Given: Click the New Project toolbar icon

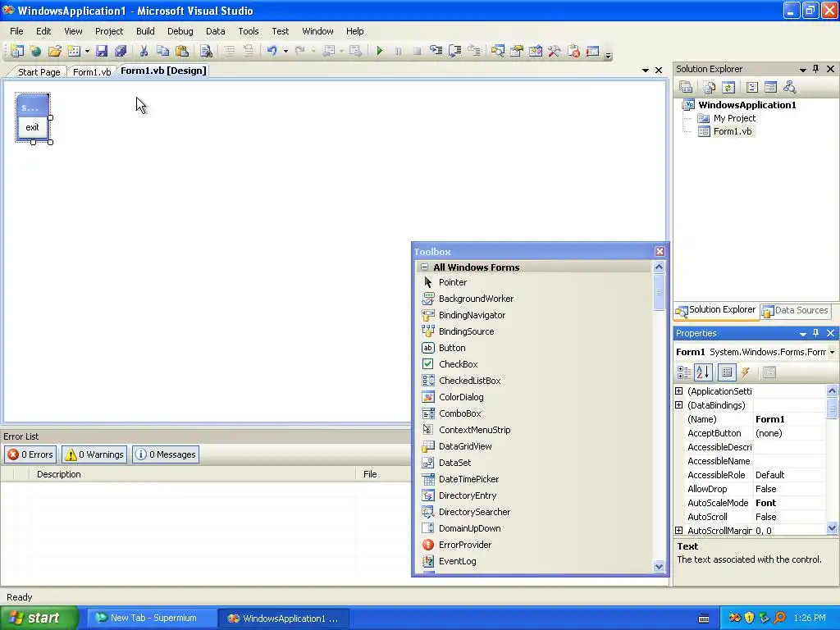Looking at the screenshot, I should 17,51.
